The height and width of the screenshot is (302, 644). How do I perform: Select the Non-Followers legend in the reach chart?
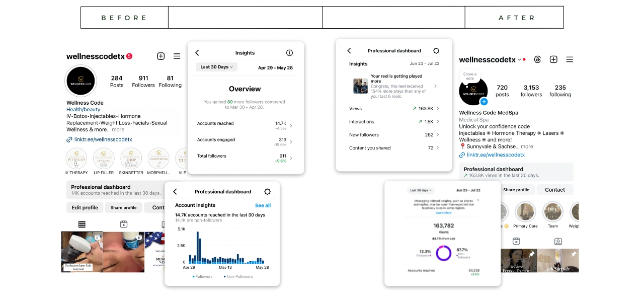[239, 276]
